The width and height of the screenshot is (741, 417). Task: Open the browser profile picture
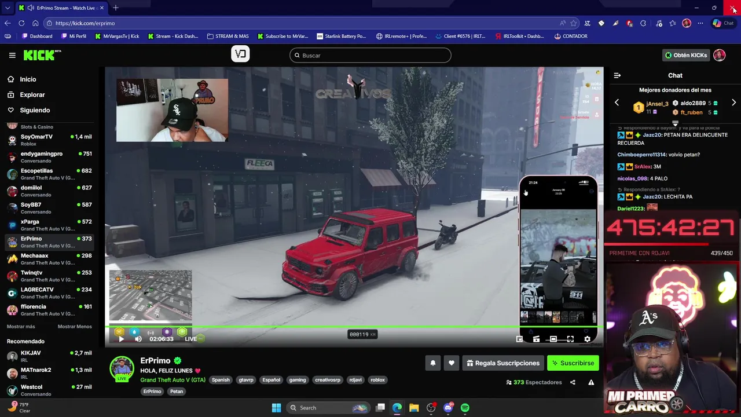687,23
